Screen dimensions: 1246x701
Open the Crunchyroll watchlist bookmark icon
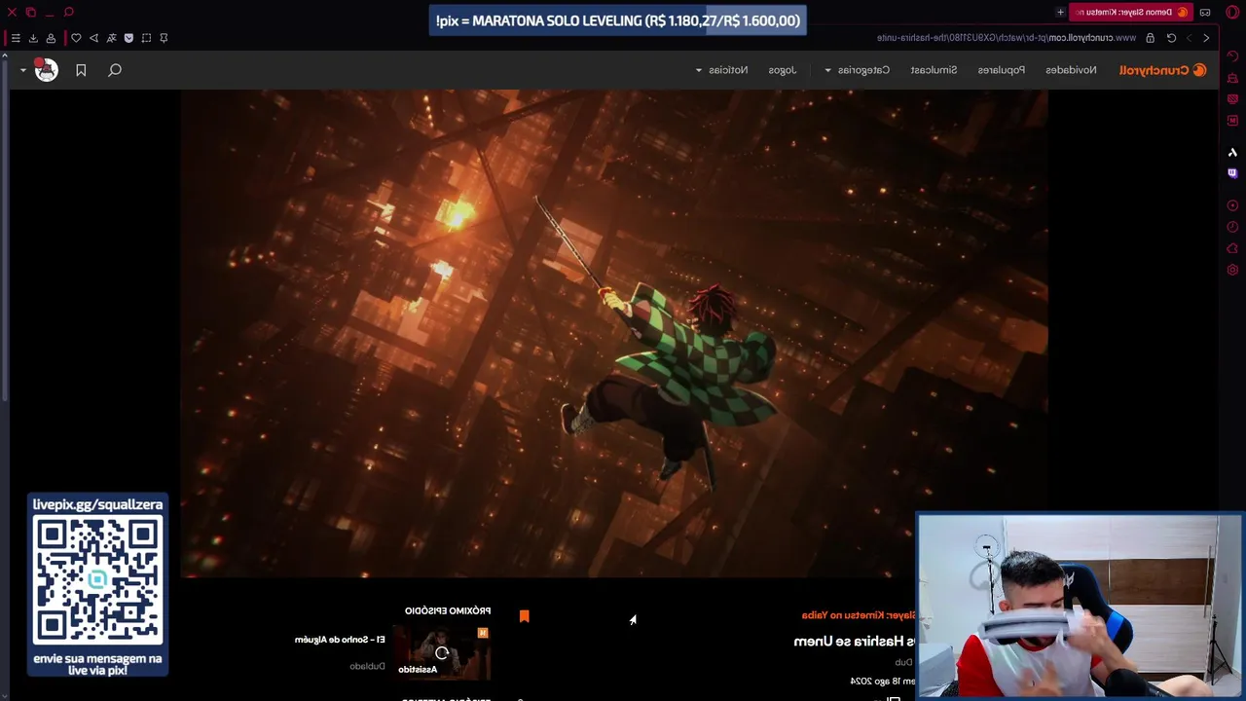[x=81, y=70]
